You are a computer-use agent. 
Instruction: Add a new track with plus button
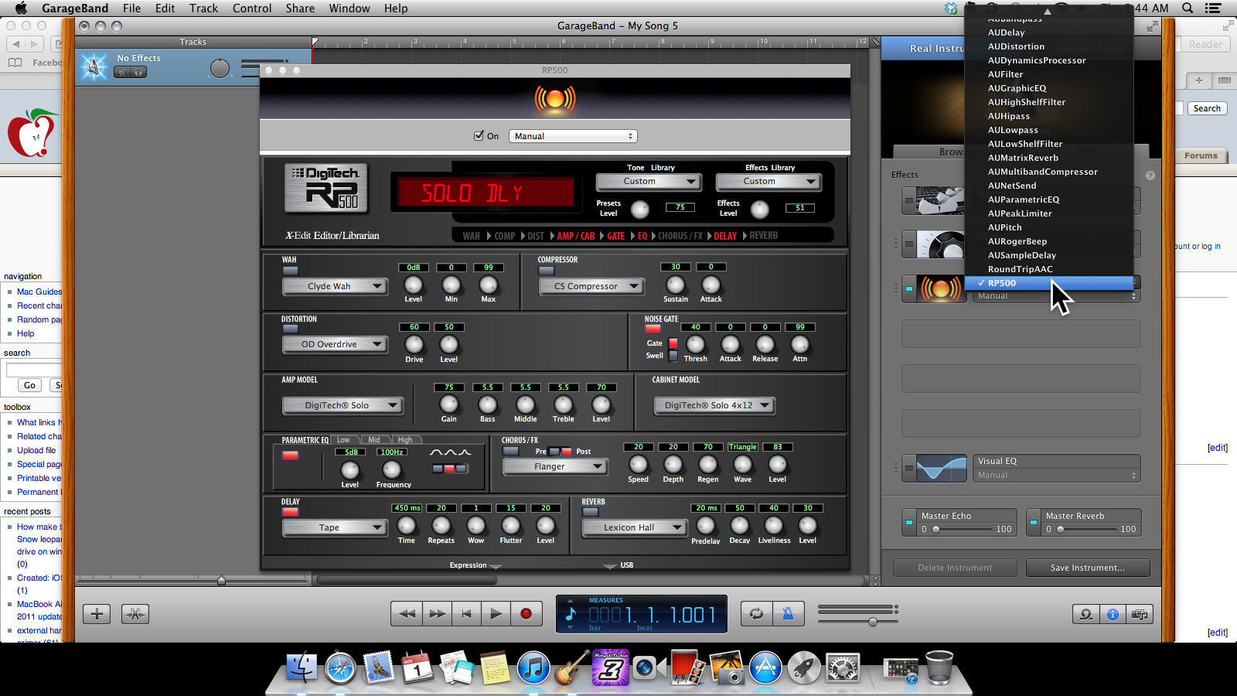pyautogui.click(x=97, y=614)
